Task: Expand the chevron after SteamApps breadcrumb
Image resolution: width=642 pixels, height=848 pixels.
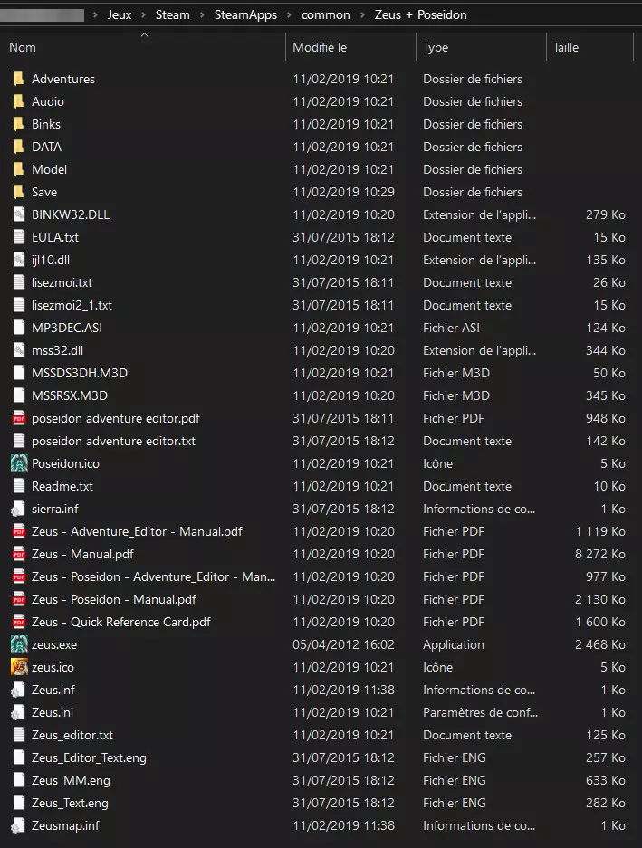Action: point(289,14)
